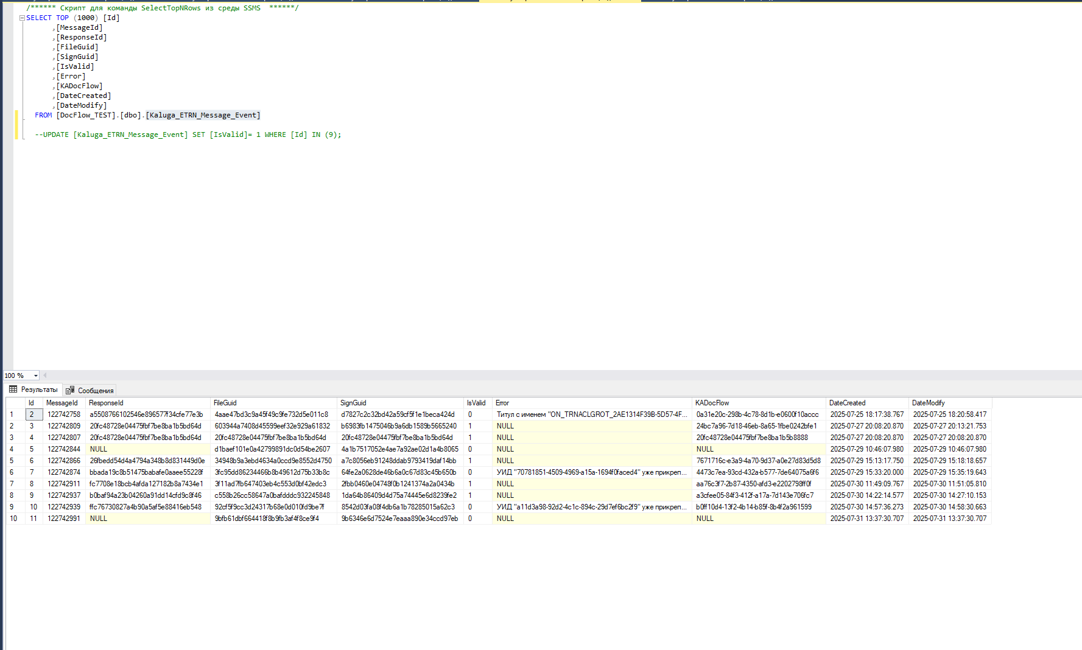
Task: Click the editor horizontal scrollbar left arrow
Action: [x=44, y=376]
